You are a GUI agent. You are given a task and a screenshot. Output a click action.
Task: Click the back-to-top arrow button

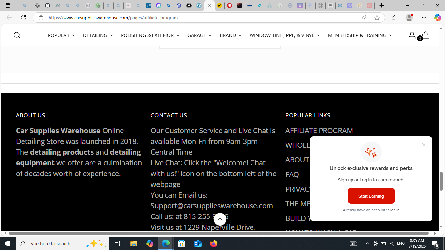click(x=220, y=219)
